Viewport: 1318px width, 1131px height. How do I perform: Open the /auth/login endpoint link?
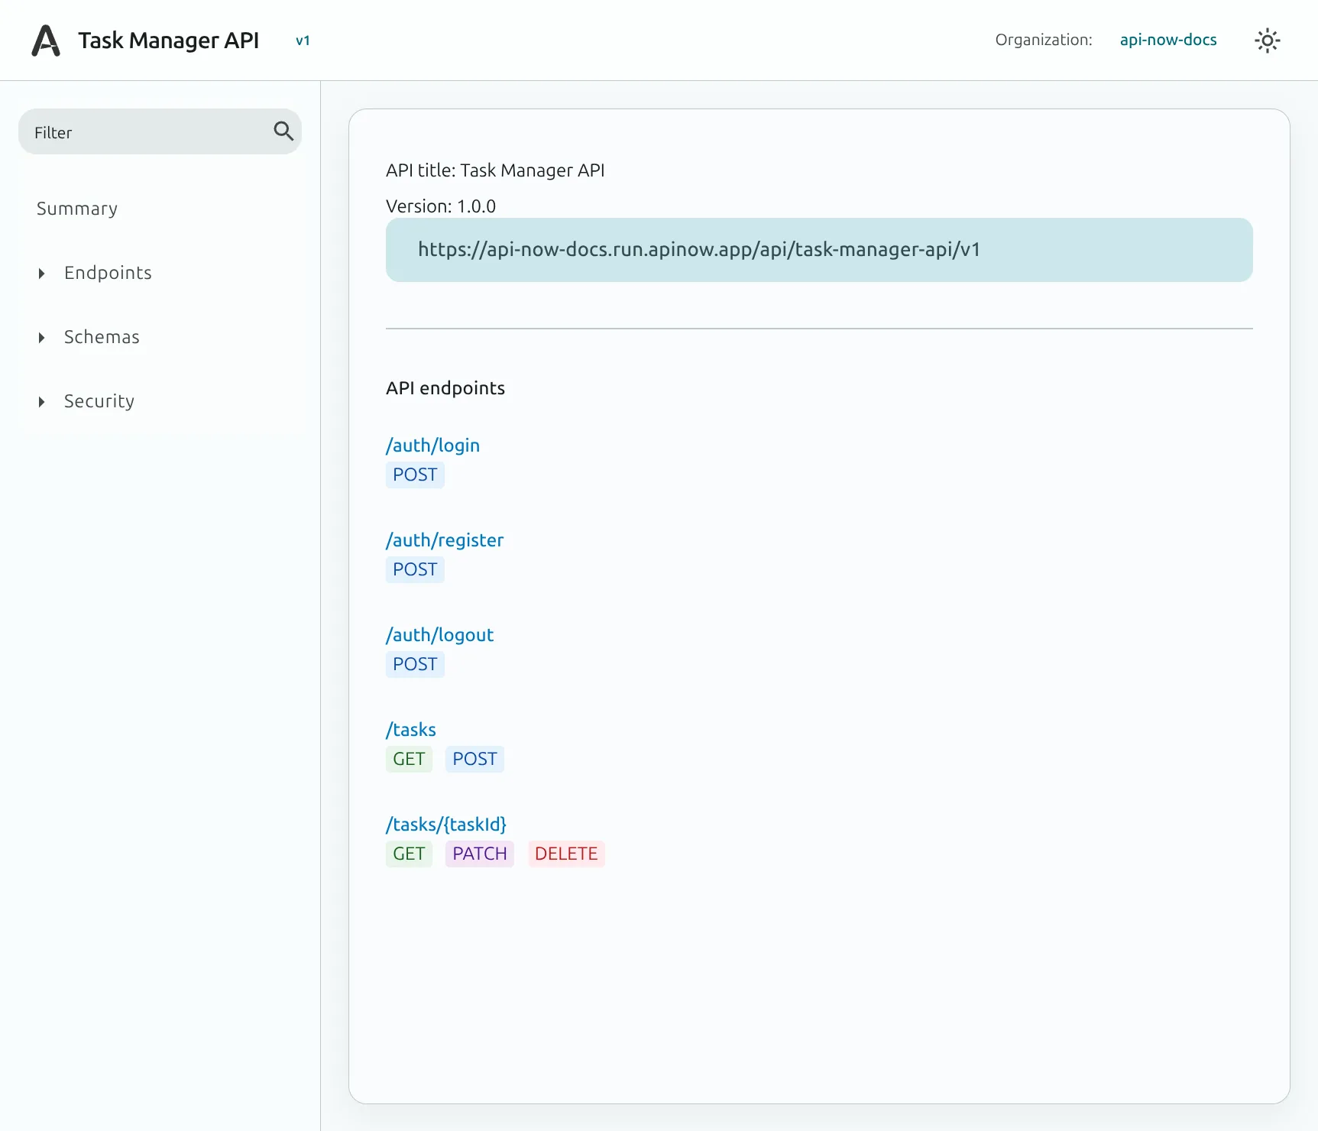[432, 446]
